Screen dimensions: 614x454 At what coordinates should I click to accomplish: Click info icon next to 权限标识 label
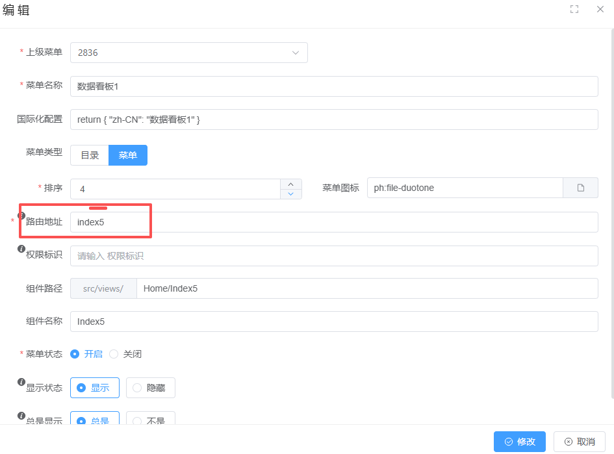(x=21, y=249)
